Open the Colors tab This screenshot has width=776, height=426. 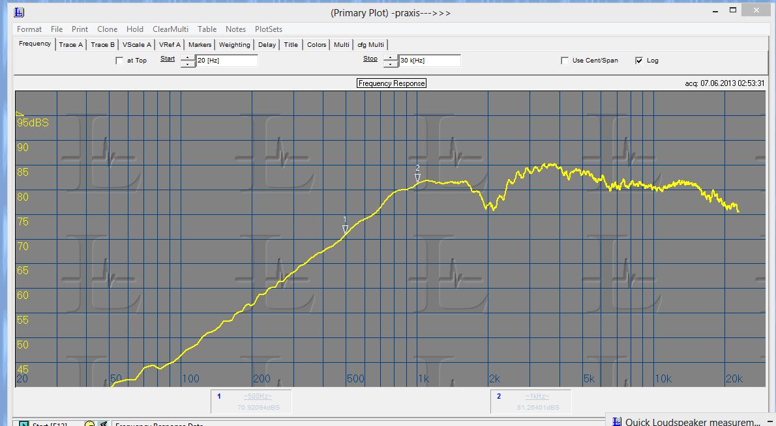click(x=317, y=44)
